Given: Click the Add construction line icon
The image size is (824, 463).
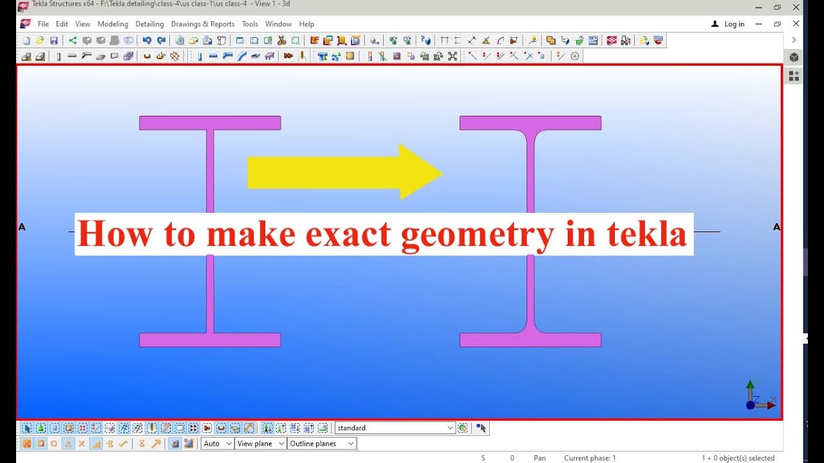Looking at the screenshot, I should (x=561, y=56).
